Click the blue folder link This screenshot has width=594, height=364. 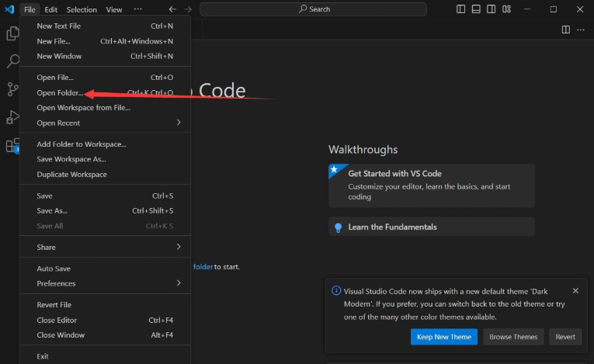pos(203,267)
